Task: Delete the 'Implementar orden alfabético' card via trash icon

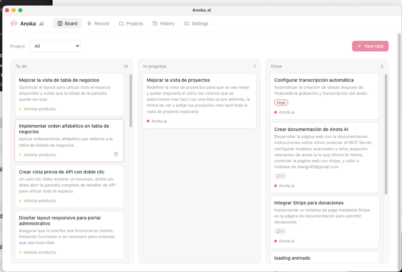Action: point(116,154)
